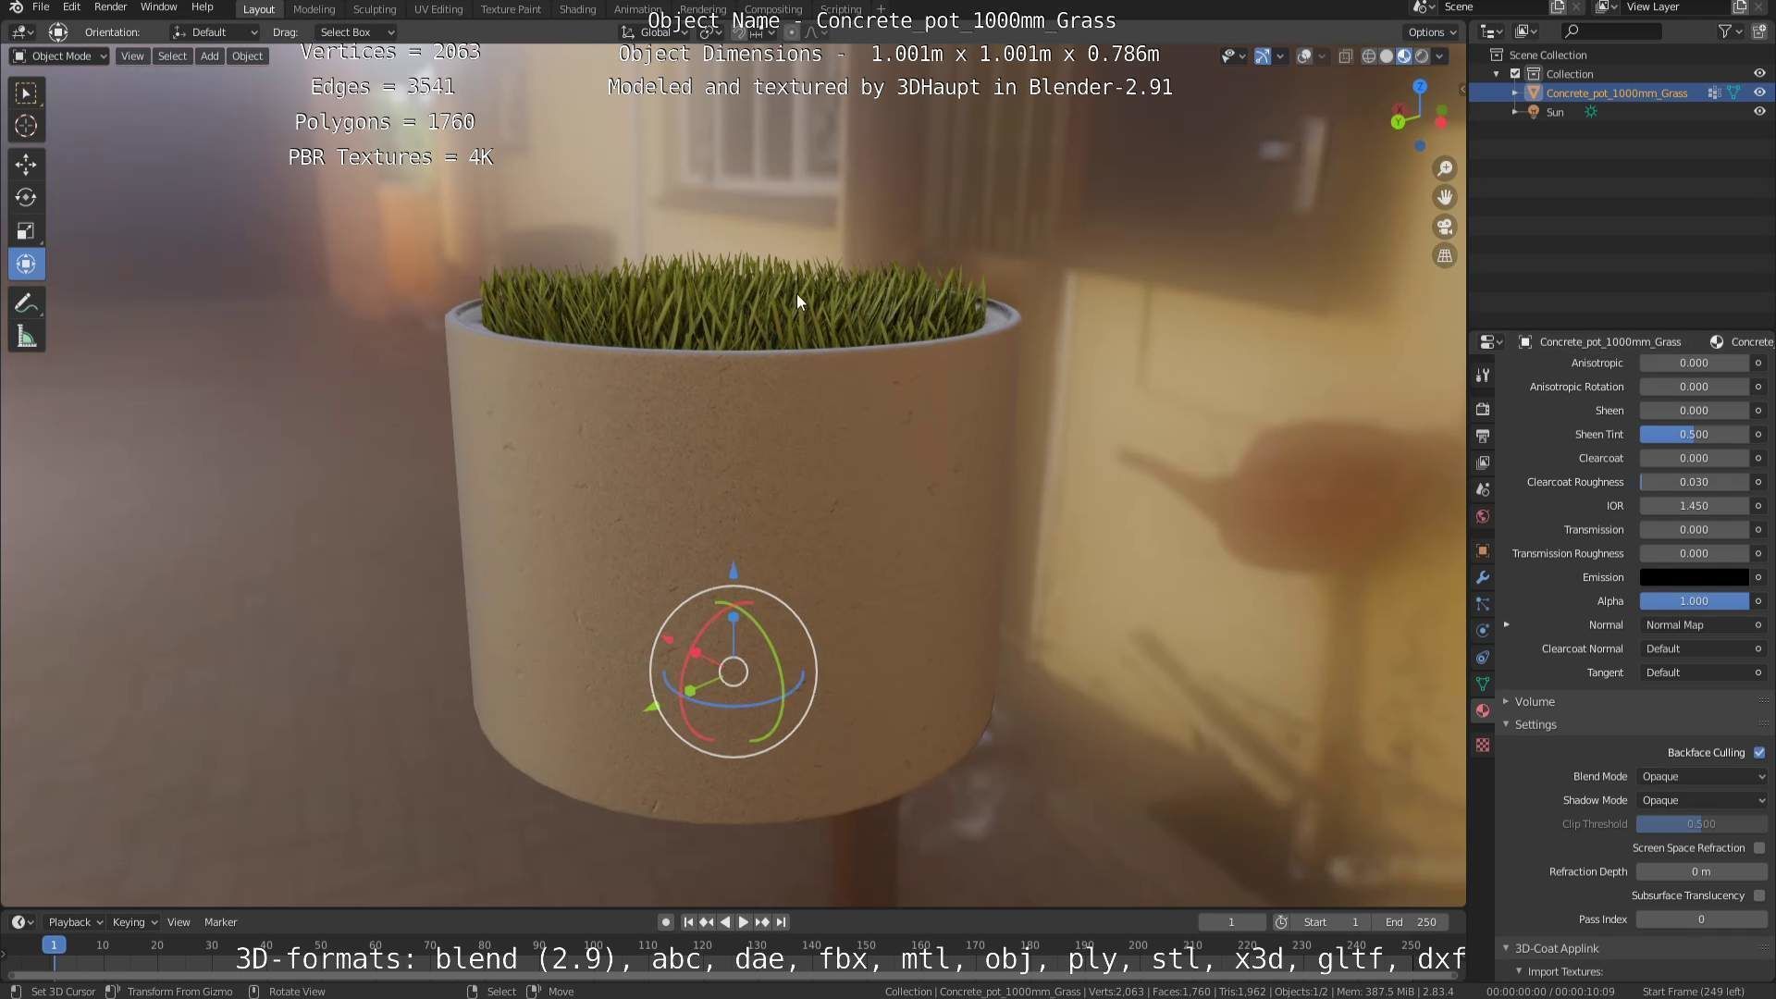
Task: Toggle camera view icon in viewport
Action: (x=1444, y=227)
